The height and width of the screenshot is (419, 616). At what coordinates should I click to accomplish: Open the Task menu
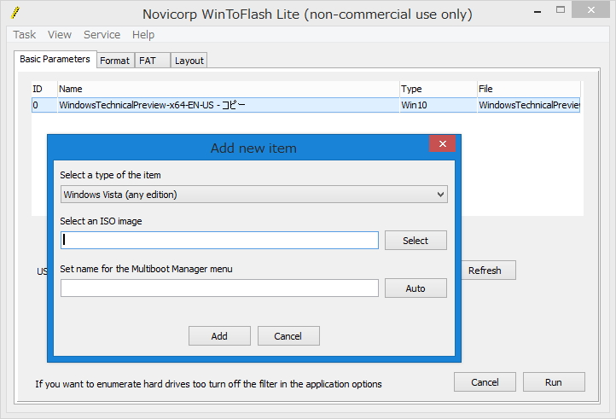click(x=25, y=35)
